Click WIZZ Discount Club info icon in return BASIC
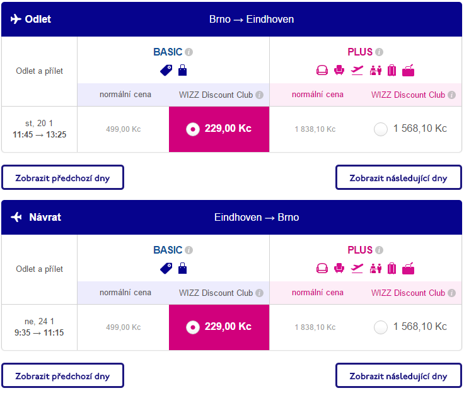 (x=259, y=293)
